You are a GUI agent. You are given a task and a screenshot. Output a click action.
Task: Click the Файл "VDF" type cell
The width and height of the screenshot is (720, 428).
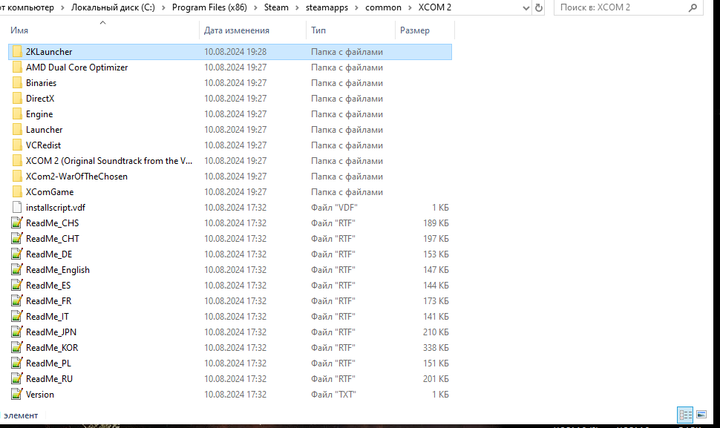pos(334,208)
